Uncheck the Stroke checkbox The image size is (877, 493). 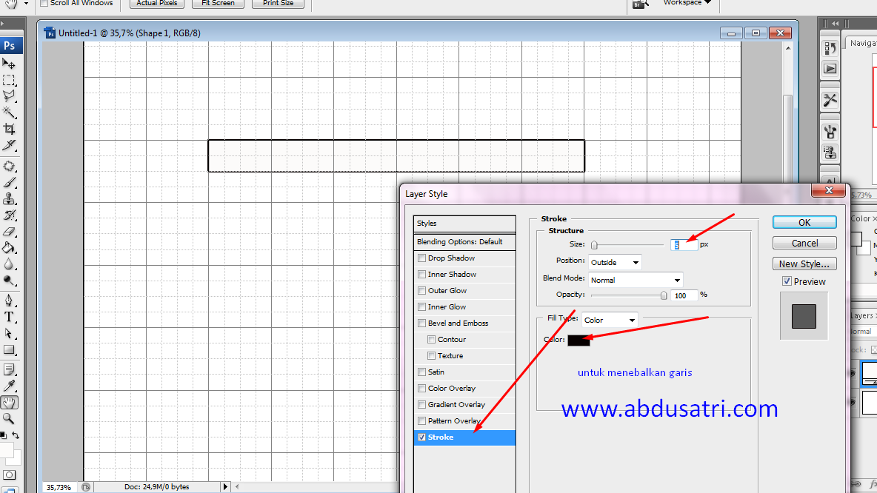coord(421,437)
